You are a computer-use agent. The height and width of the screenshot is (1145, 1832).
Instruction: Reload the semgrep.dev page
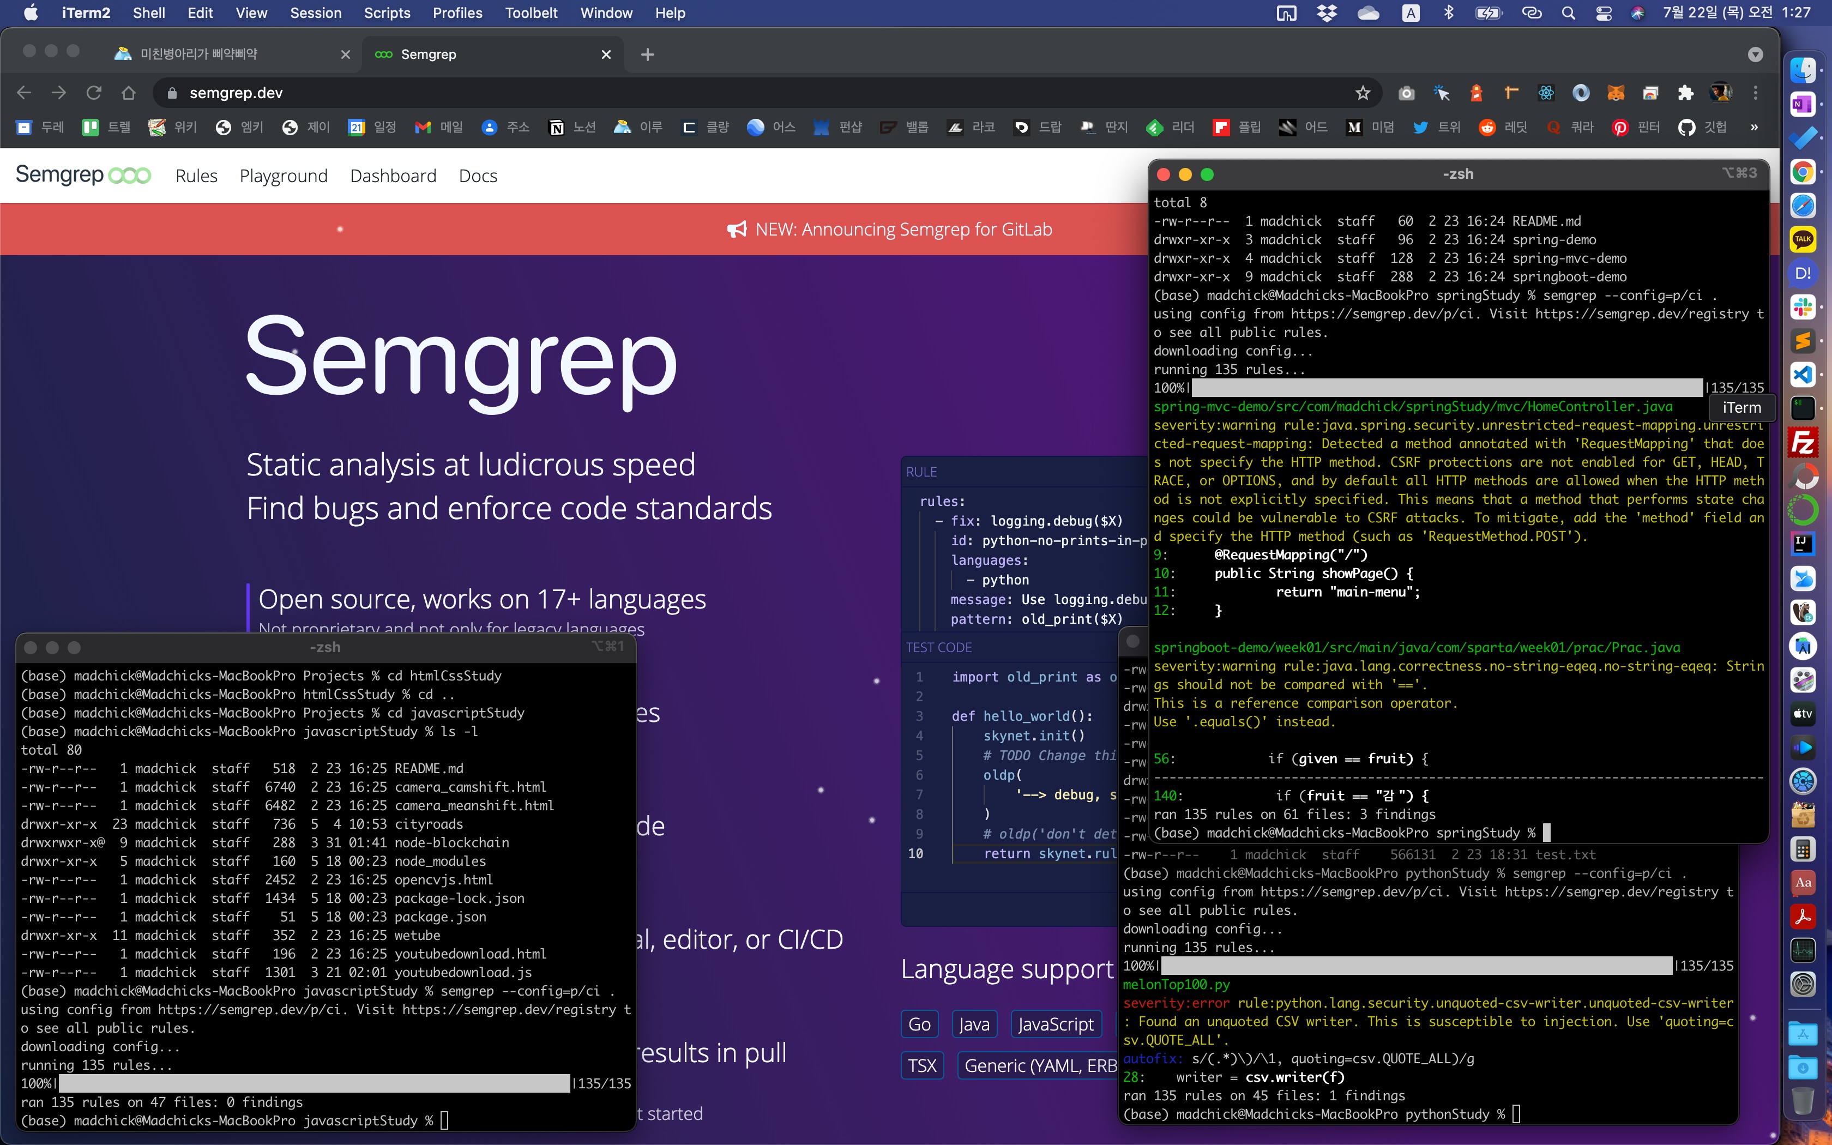94,93
